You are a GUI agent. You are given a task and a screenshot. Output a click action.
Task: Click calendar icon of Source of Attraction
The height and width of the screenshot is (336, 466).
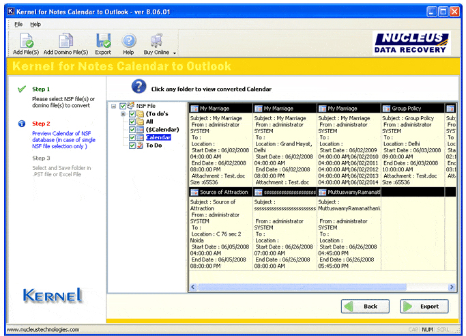pos(194,193)
